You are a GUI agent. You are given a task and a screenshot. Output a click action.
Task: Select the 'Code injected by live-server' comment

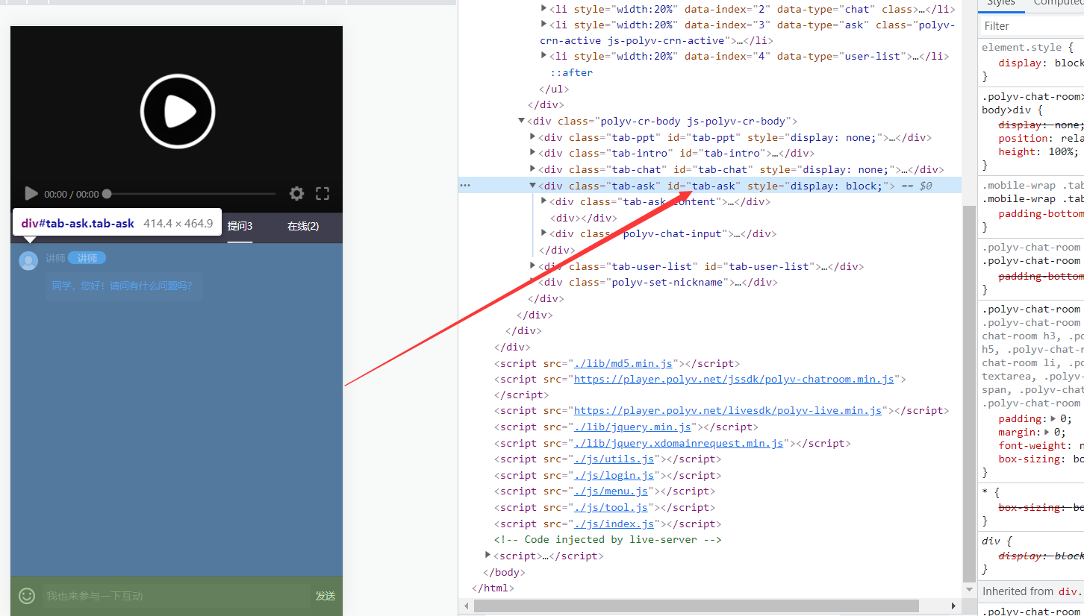click(x=608, y=539)
